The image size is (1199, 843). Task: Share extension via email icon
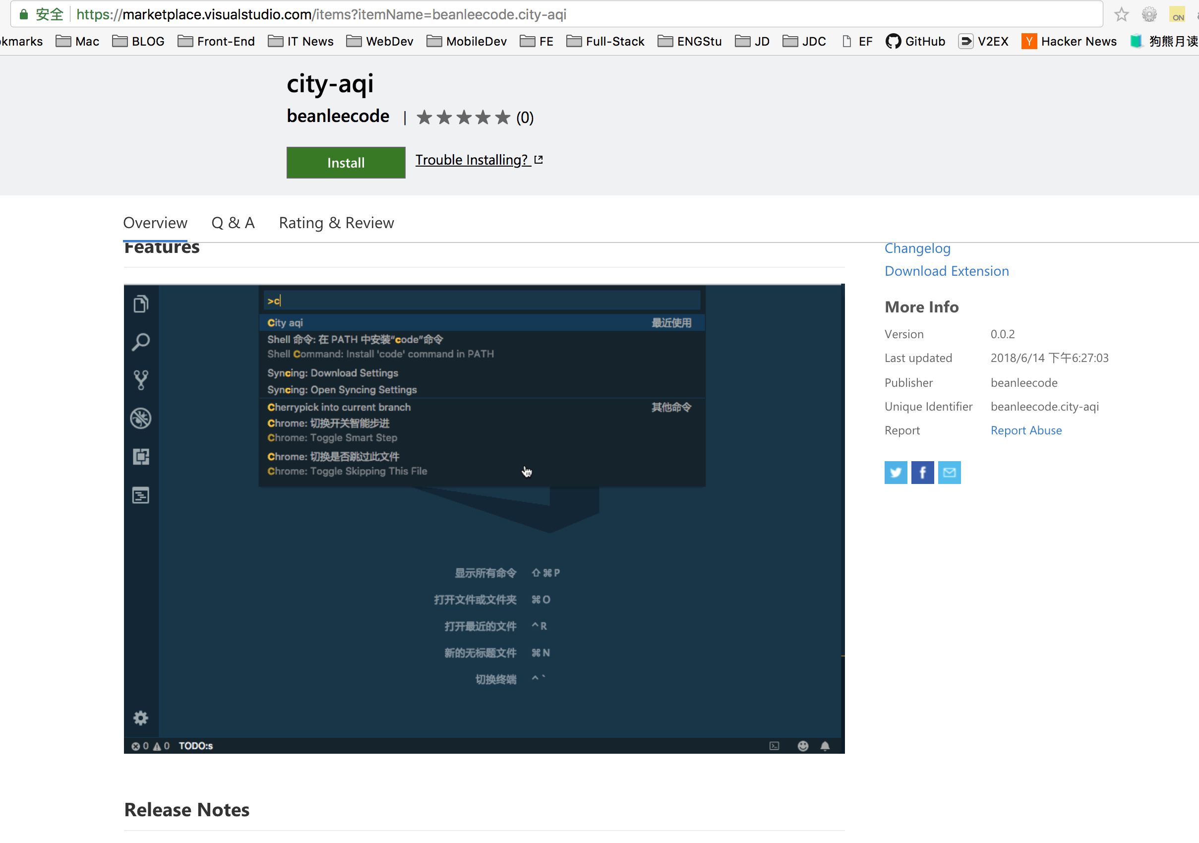(950, 473)
